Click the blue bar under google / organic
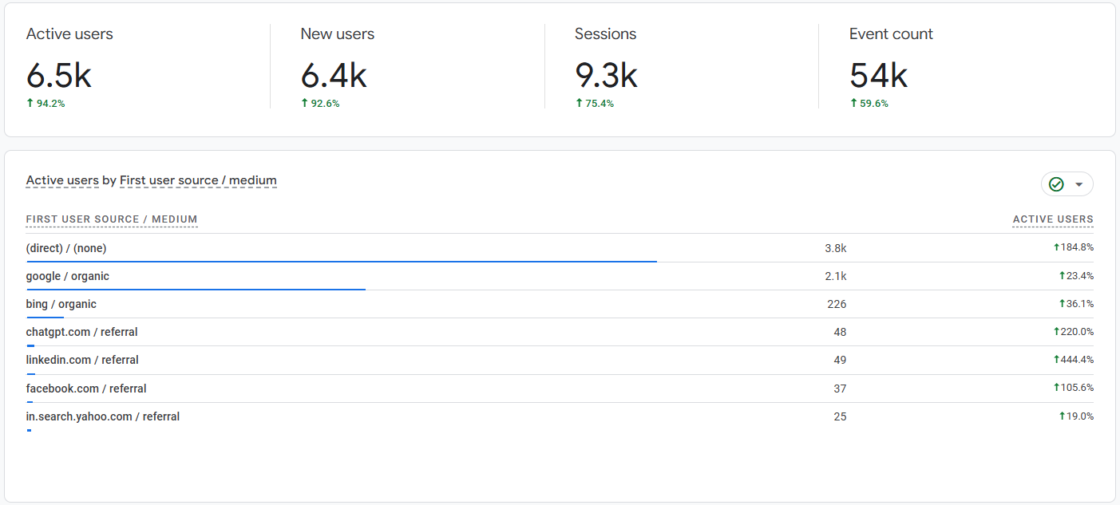This screenshot has width=1120, height=505. click(196, 289)
